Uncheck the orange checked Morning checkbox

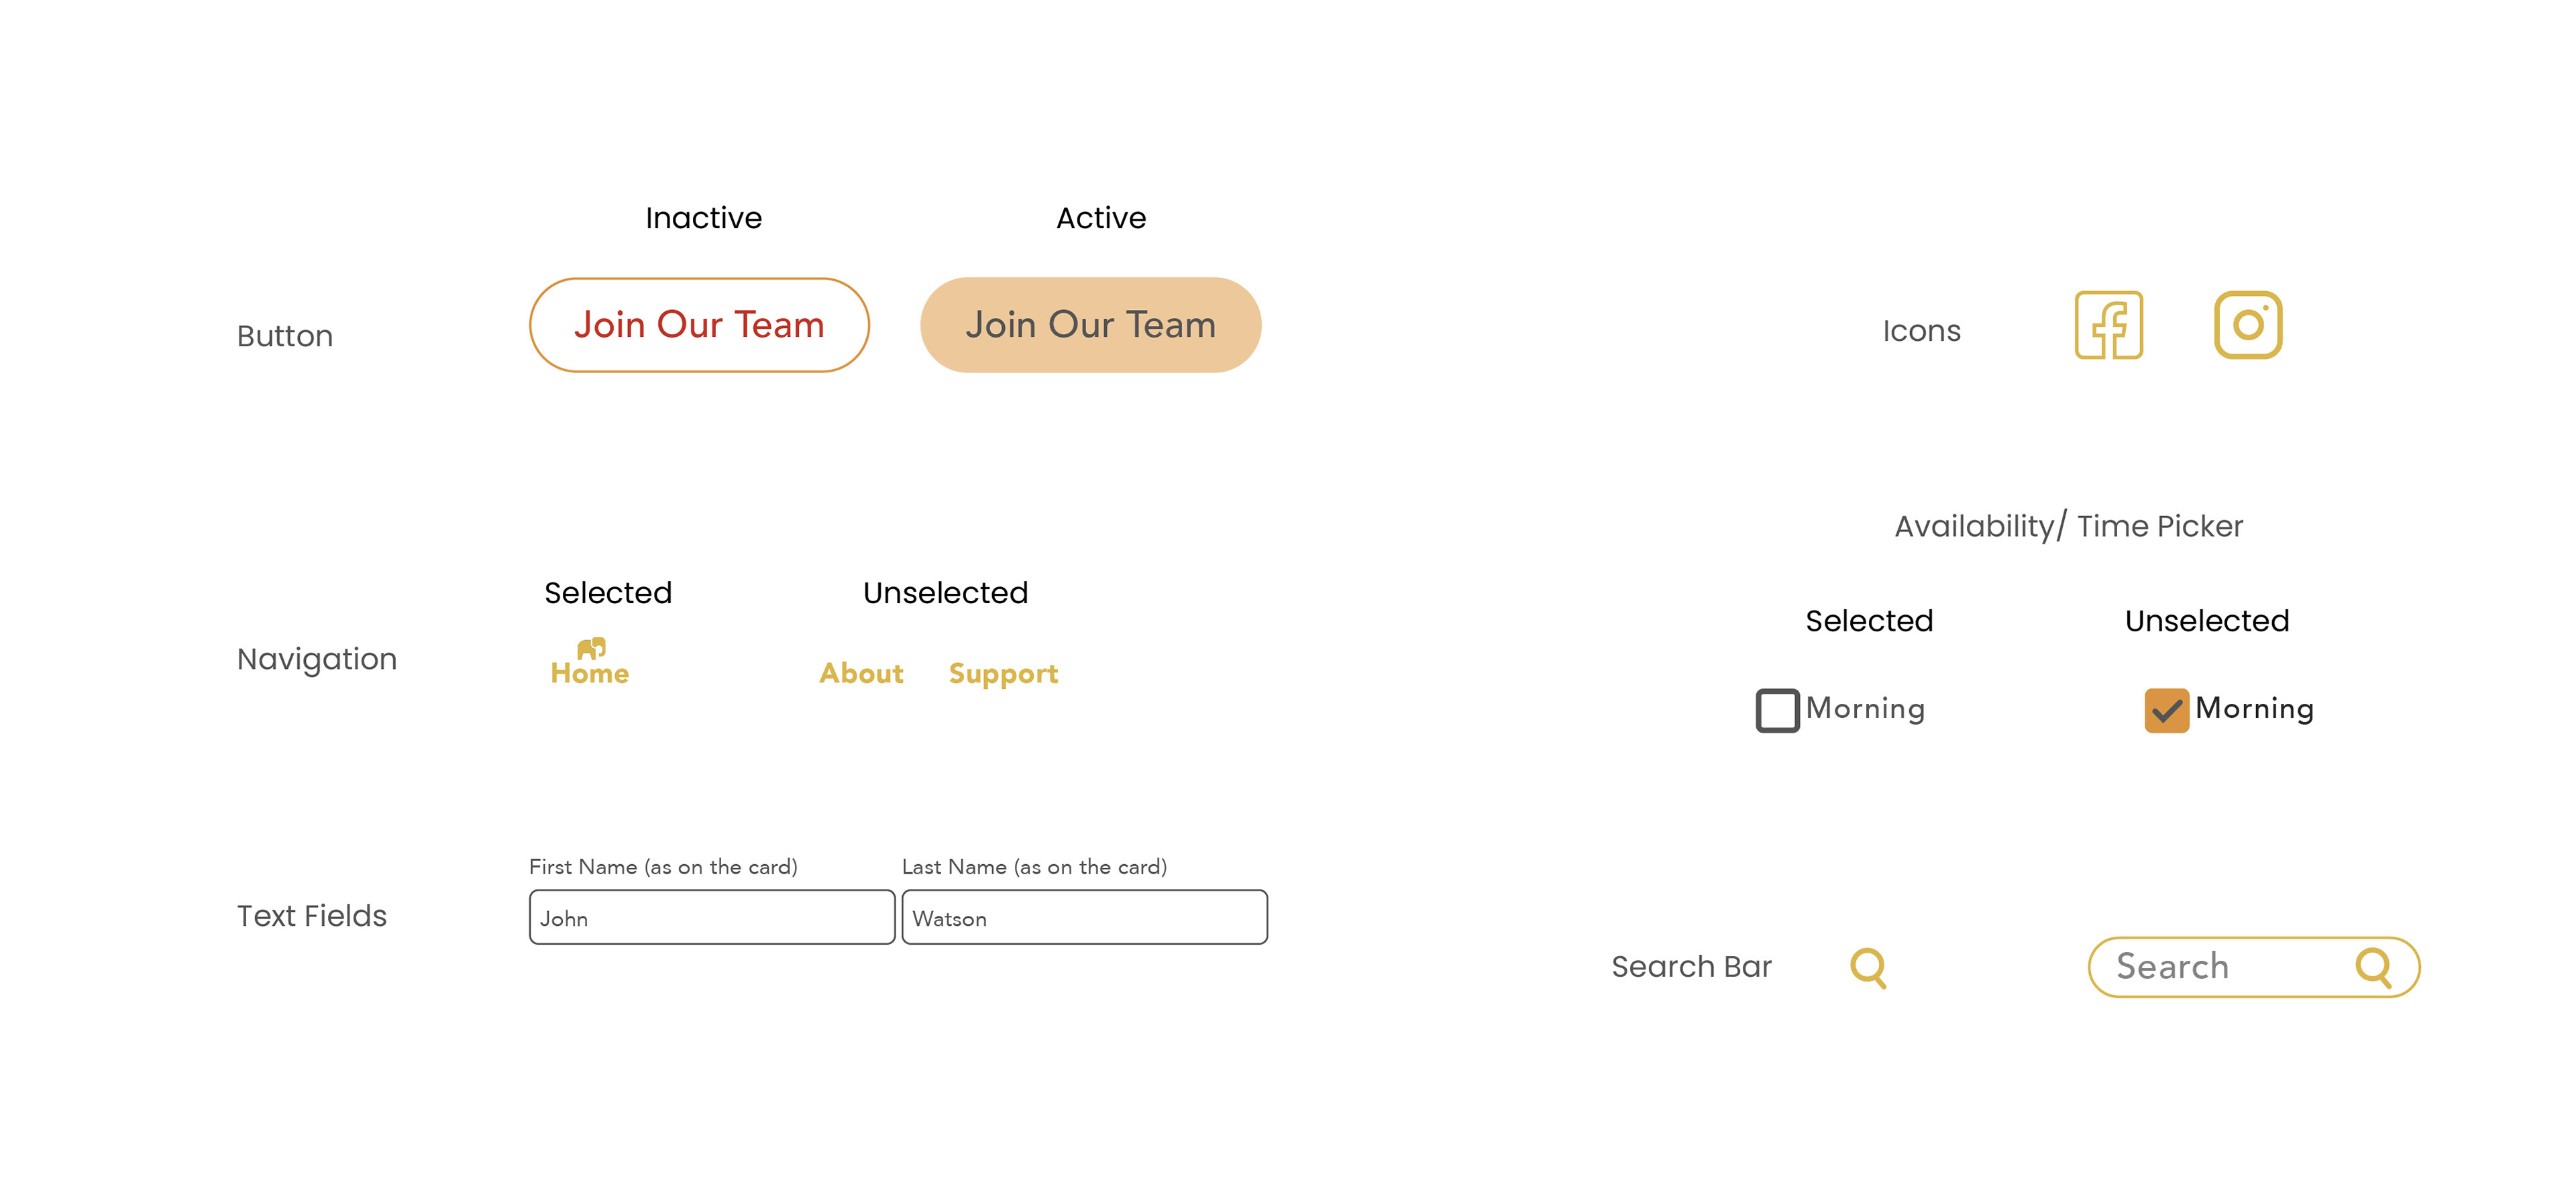[2166, 710]
